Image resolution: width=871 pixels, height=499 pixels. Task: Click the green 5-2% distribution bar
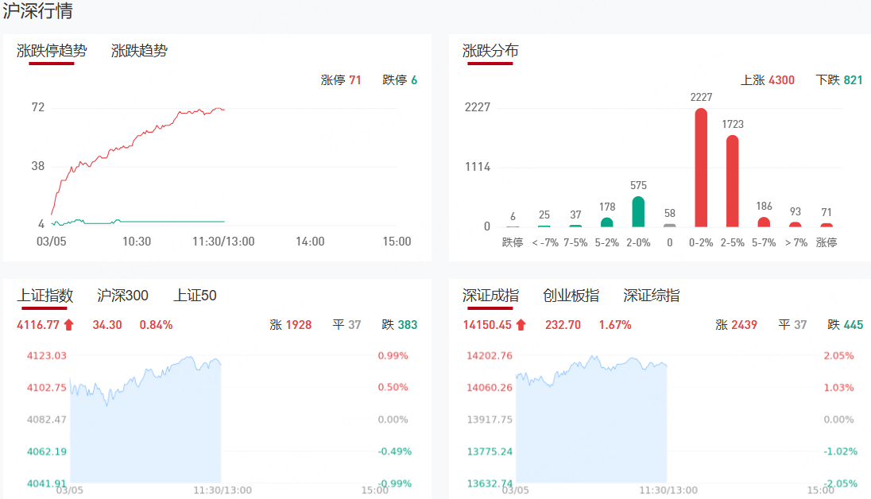coord(607,222)
